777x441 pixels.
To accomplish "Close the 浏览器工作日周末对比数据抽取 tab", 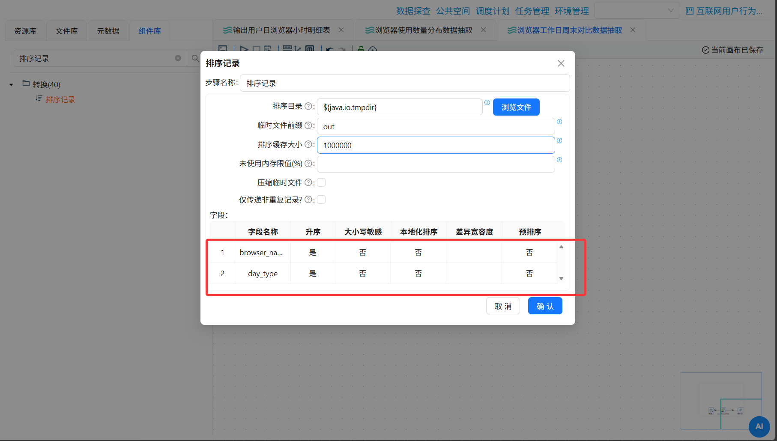I will pos(633,30).
